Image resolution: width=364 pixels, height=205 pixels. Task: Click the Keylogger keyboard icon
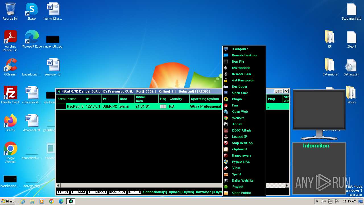point(226,87)
